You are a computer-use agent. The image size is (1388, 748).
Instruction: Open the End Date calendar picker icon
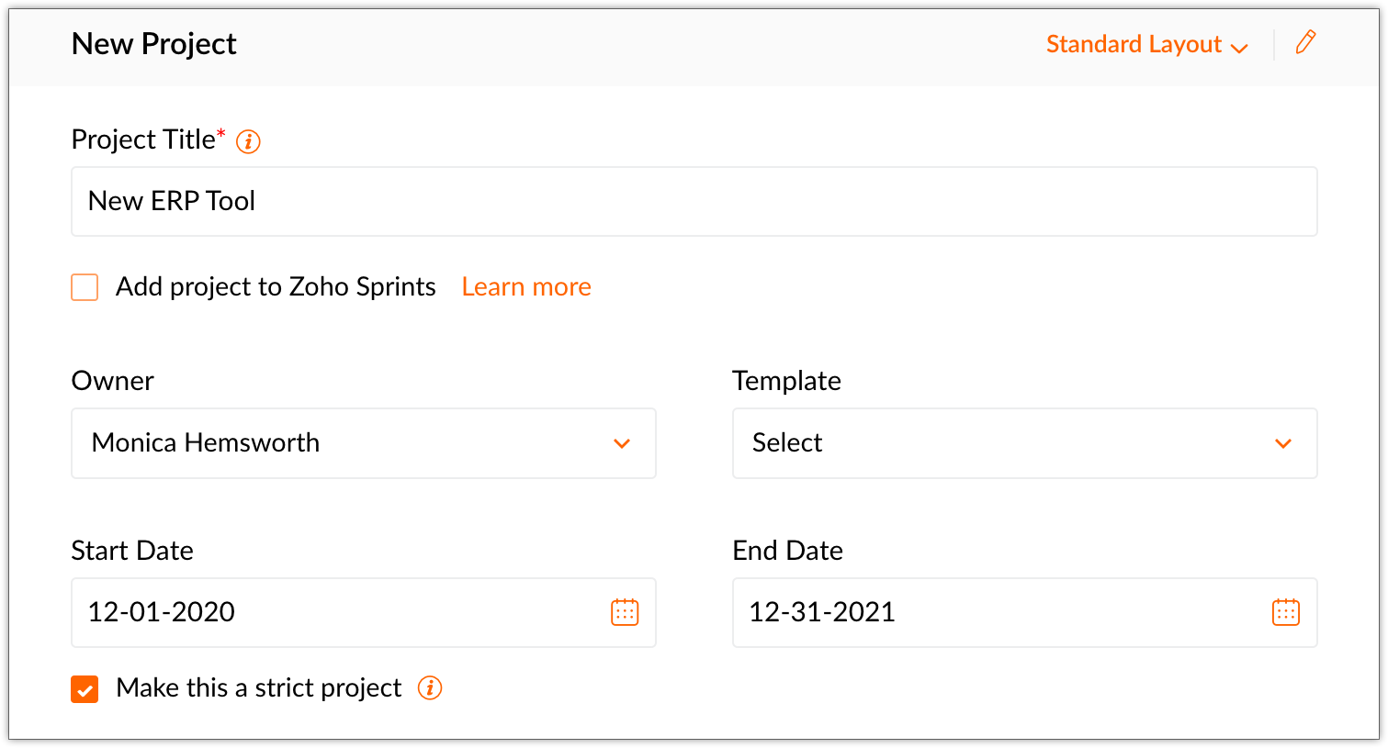tap(1286, 612)
